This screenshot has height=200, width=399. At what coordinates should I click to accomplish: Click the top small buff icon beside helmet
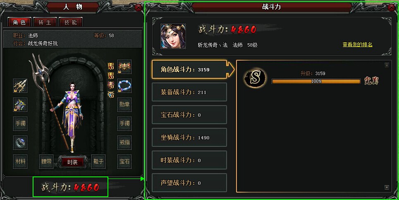[111, 66]
